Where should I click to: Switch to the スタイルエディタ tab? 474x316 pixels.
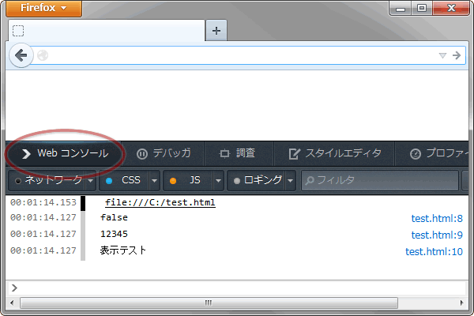(335, 153)
